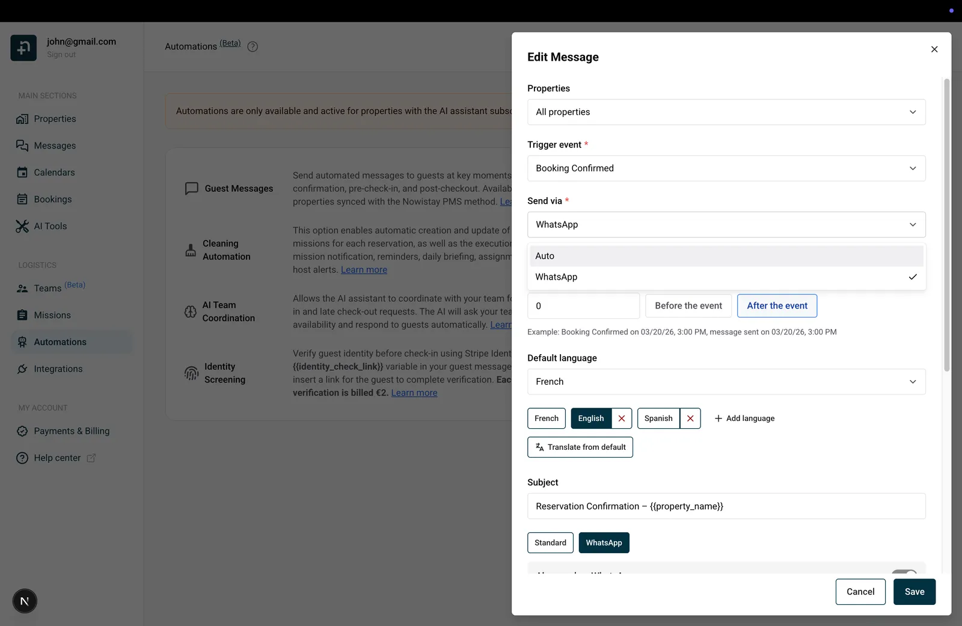
Task: Collapse the Send via dropdown
Action: pyautogui.click(x=726, y=224)
